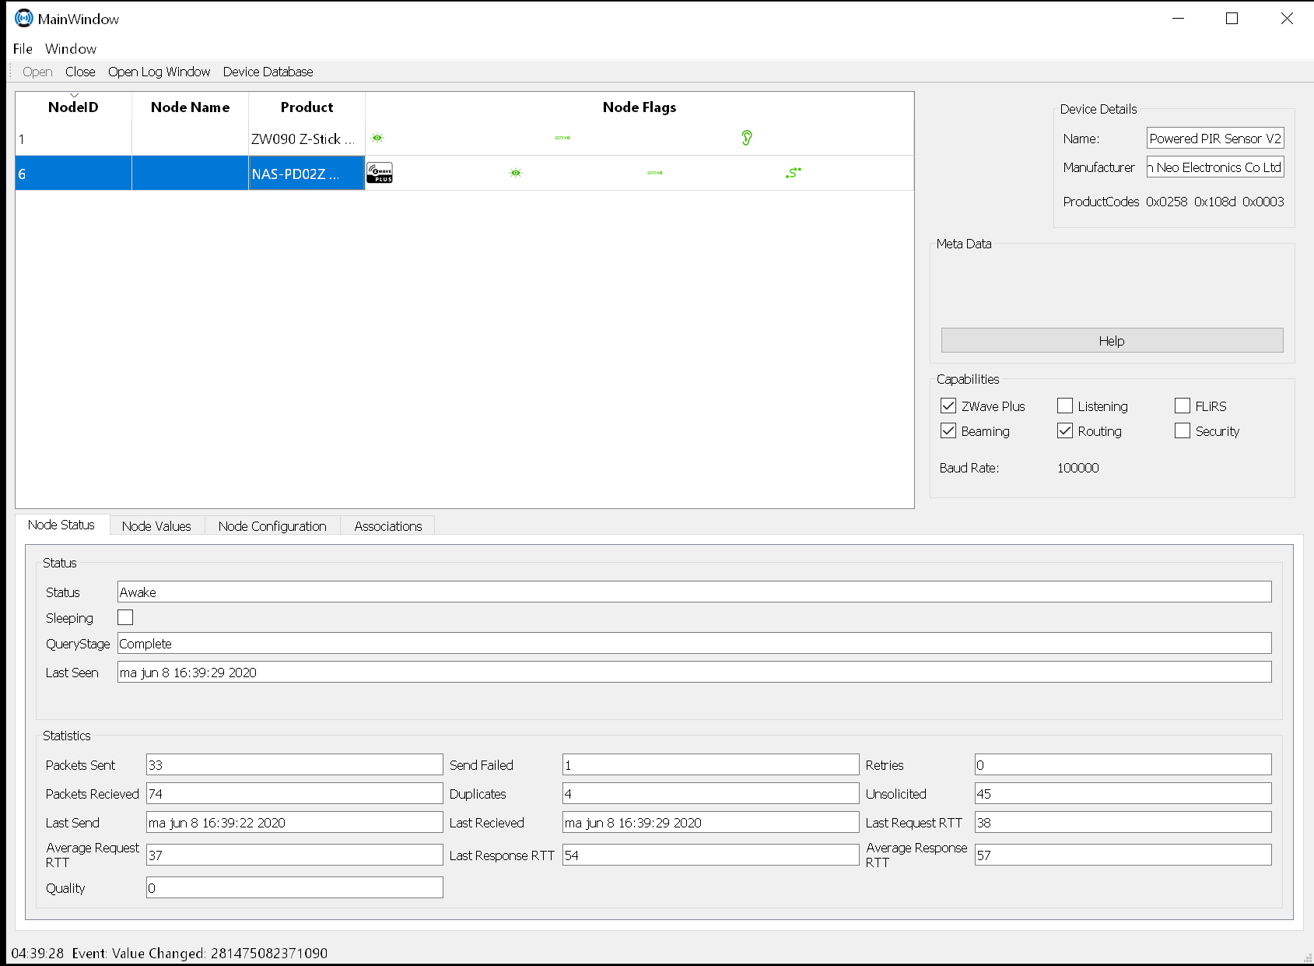Screen dimensions: 1314x966
Task: Switch to the Associations tab
Action: (387, 526)
